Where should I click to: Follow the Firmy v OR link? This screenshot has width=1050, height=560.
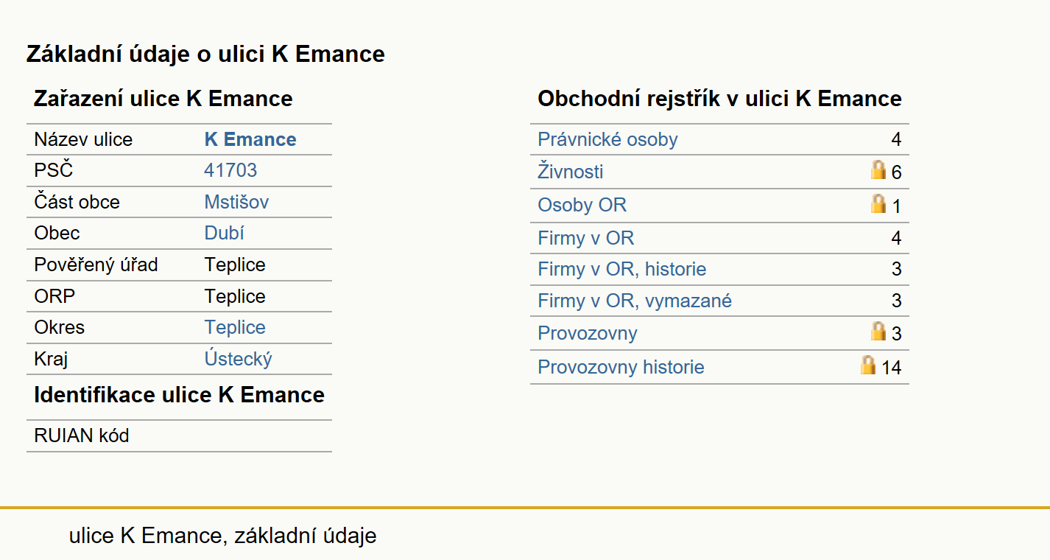(585, 238)
